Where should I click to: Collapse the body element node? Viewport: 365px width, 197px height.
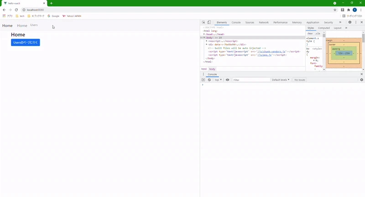[204, 38]
